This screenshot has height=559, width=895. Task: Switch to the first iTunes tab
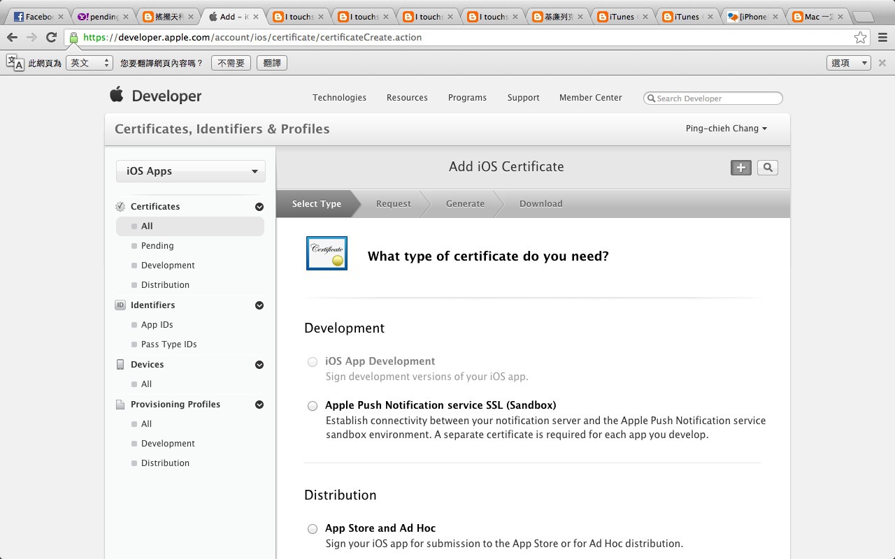[x=622, y=17]
